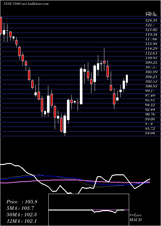Click the 115.98 price axis label

(x=151, y=44)
